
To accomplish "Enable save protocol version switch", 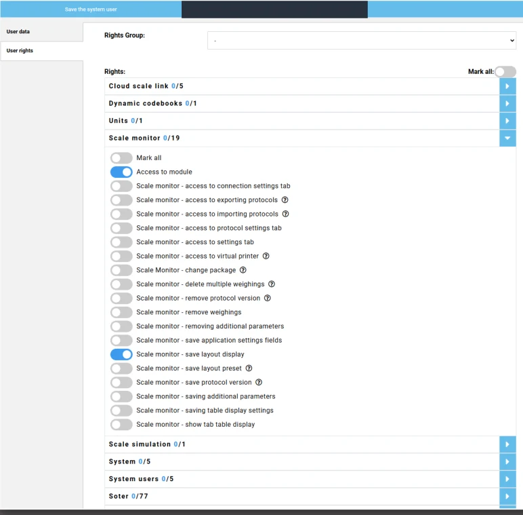I will pyautogui.click(x=121, y=382).
